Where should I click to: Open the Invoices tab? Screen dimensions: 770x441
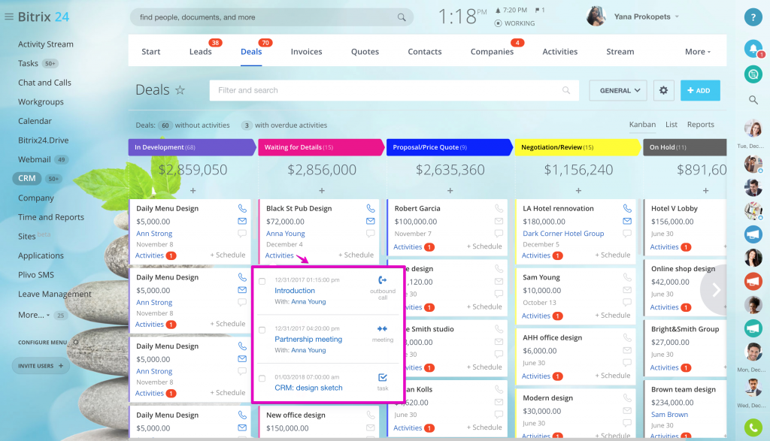coord(307,52)
